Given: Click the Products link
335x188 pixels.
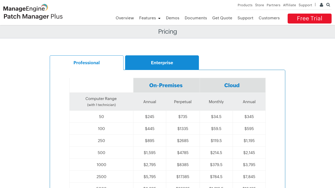Looking at the screenshot, I should click(x=245, y=5).
